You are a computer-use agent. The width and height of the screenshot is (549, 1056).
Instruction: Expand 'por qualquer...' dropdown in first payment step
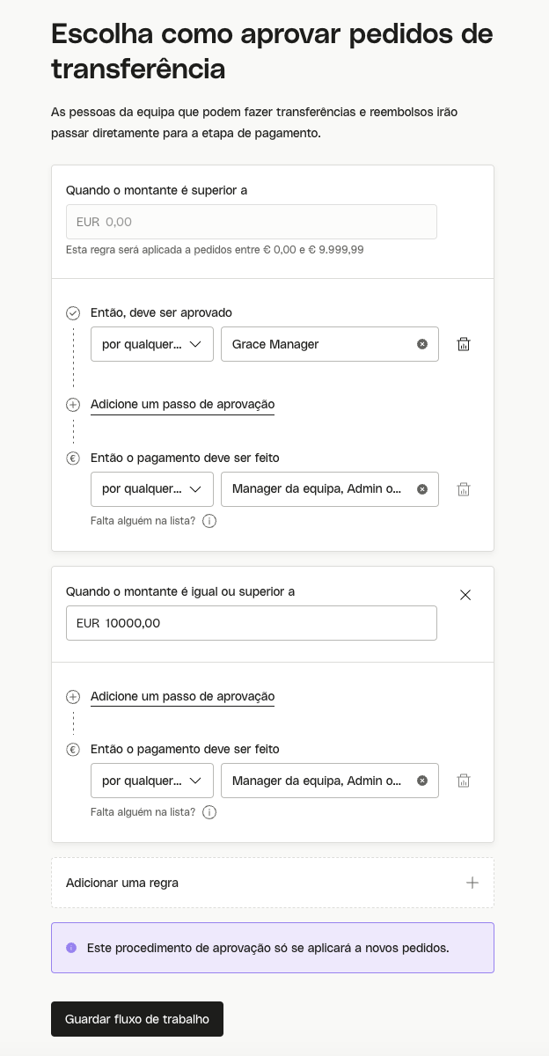click(152, 489)
